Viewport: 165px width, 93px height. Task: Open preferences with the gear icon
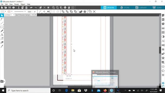coord(163,83)
